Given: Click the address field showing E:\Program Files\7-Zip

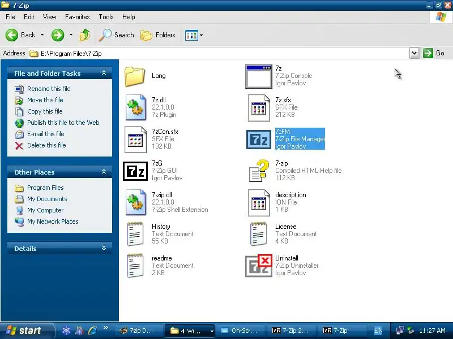Looking at the screenshot, I should [x=219, y=53].
